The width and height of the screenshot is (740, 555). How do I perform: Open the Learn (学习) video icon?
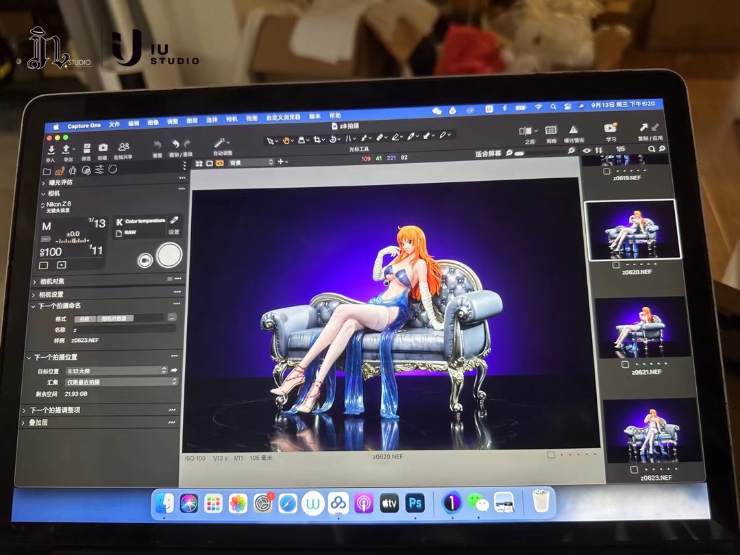610,128
